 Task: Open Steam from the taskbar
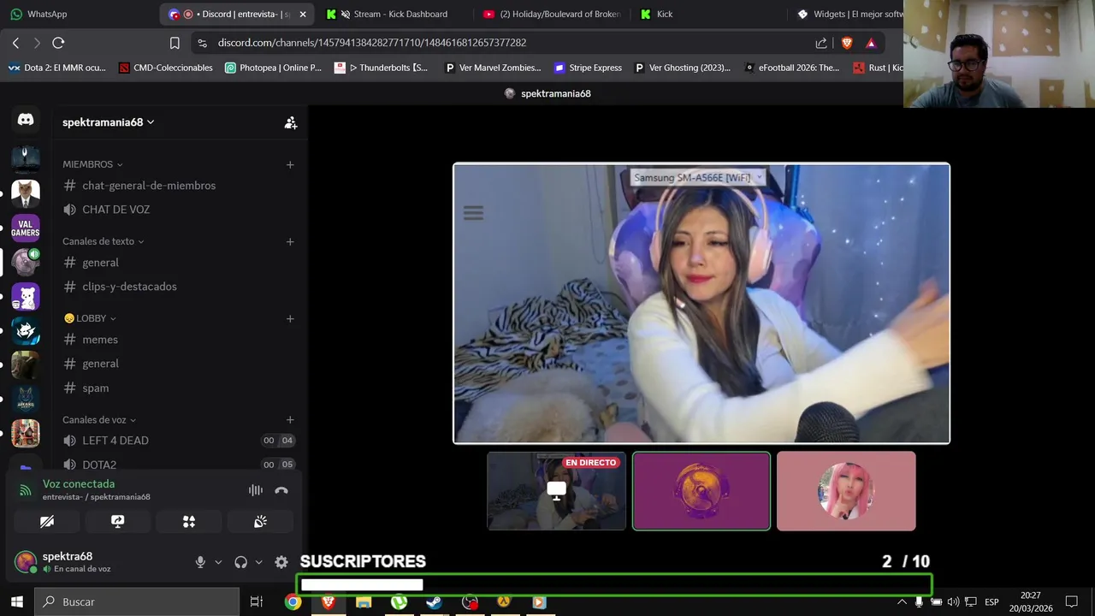tap(434, 602)
